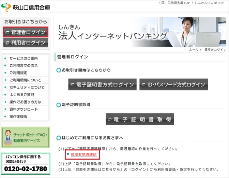Open the 管理者開通確認 link
The width and height of the screenshot is (229, 178).
pyautogui.click(x=83, y=155)
